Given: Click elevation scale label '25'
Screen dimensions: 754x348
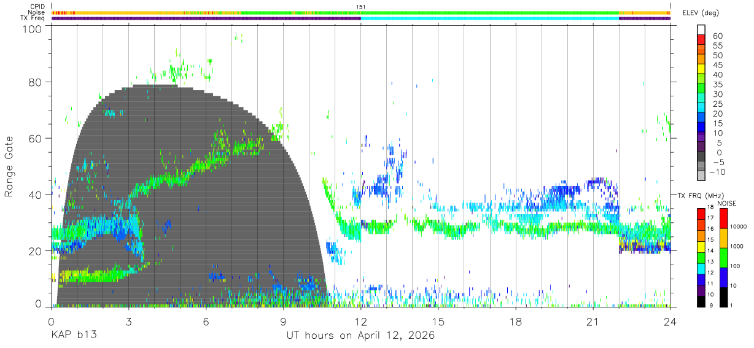Looking at the screenshot, I should (x=718, y=104).
